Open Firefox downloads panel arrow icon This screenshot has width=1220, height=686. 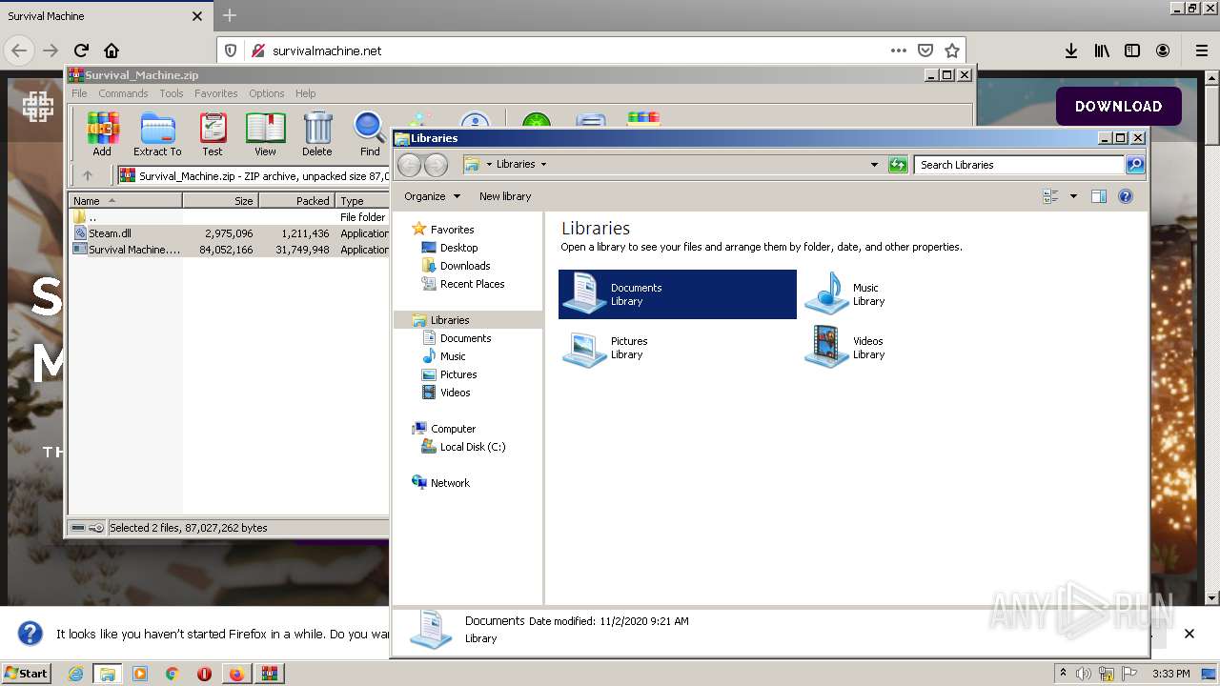[x=1071, y=50]
